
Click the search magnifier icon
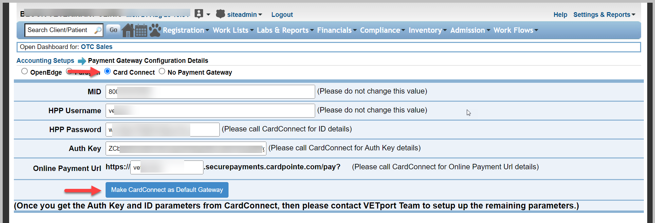click(98, 30)
